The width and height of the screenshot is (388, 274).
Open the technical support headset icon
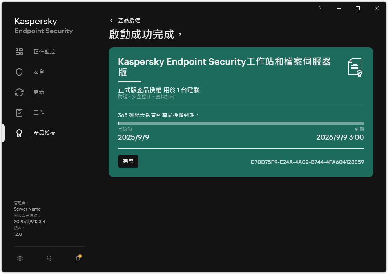(49, 258)
